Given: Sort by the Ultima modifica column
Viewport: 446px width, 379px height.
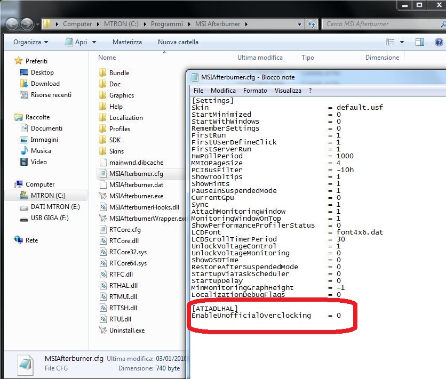Looking at the screenshot, I should click(x=260, y=58).
